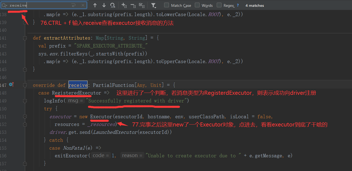Enable Words checkbox
This screenshot has height=171, width=352.
[x=197, y=5]
